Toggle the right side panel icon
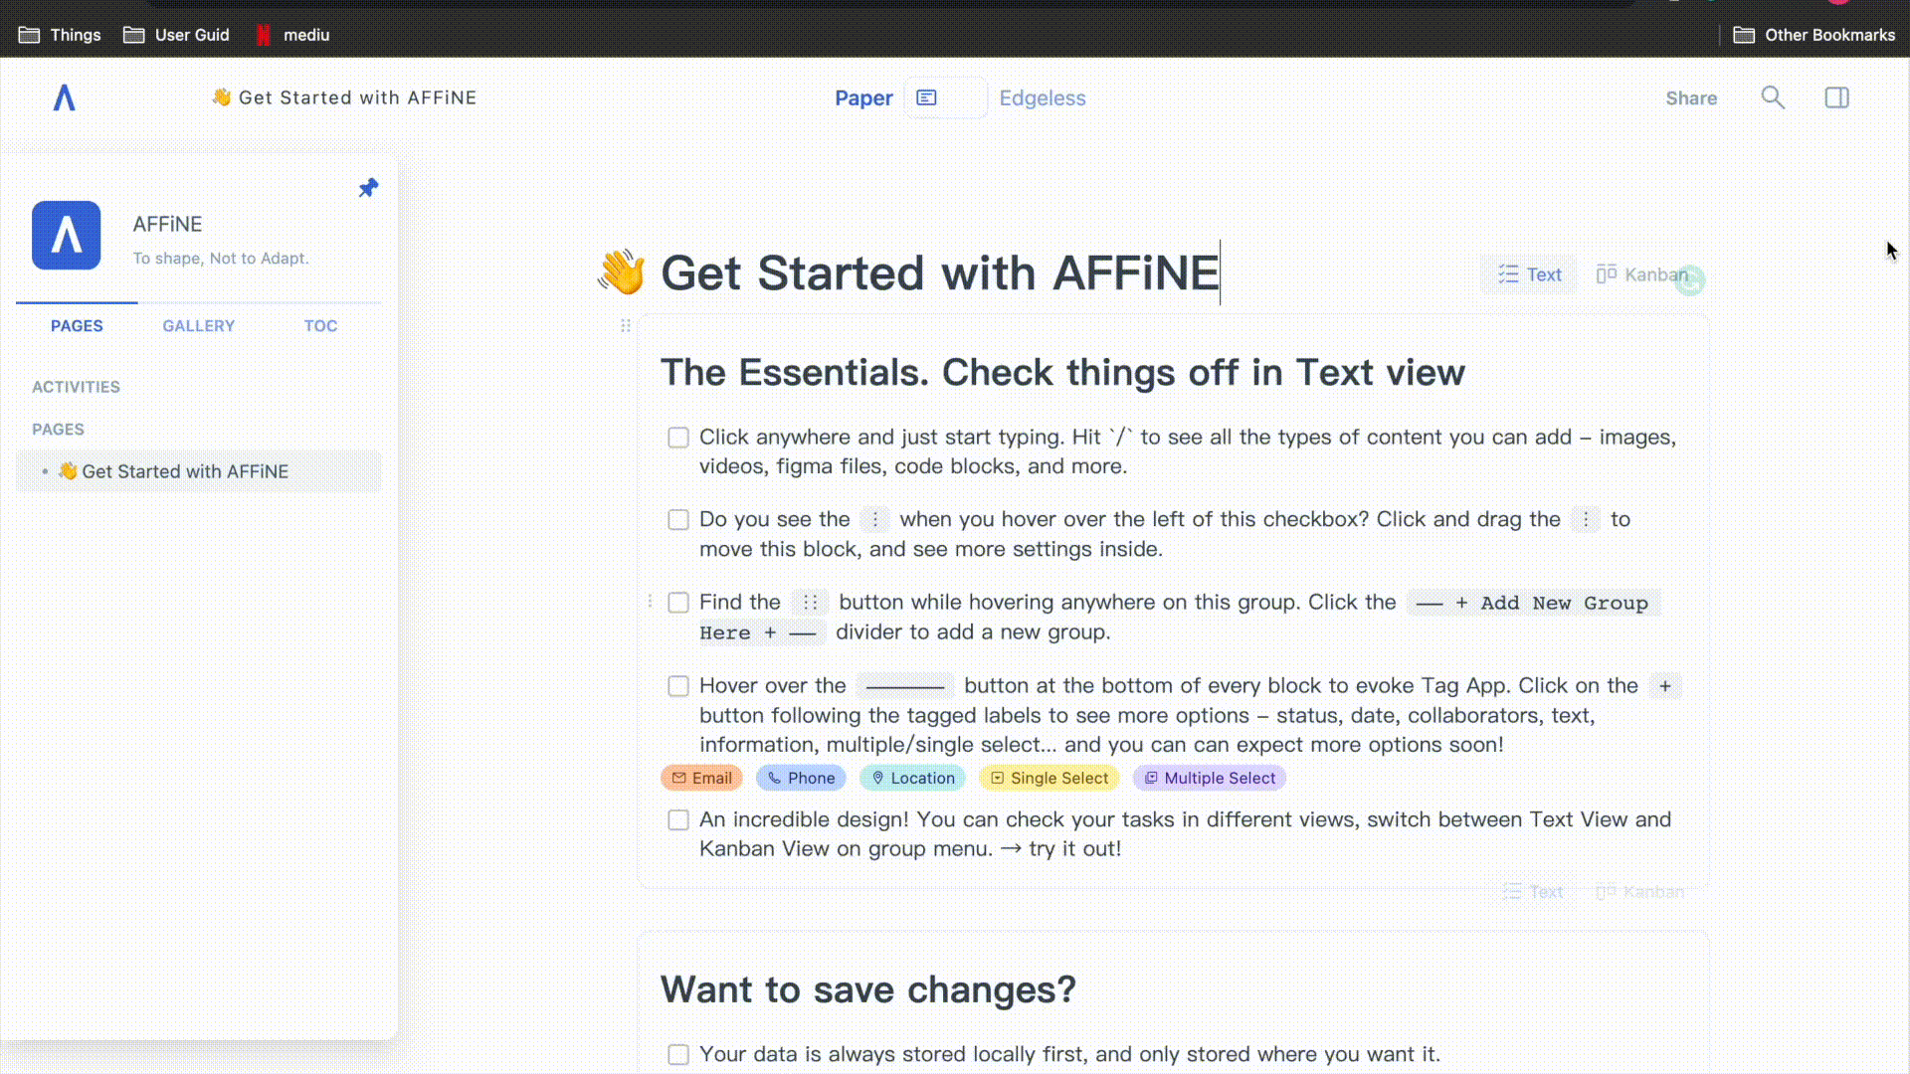The width and height of the screenshot is (1910, 1074). tap(1836, 97)
